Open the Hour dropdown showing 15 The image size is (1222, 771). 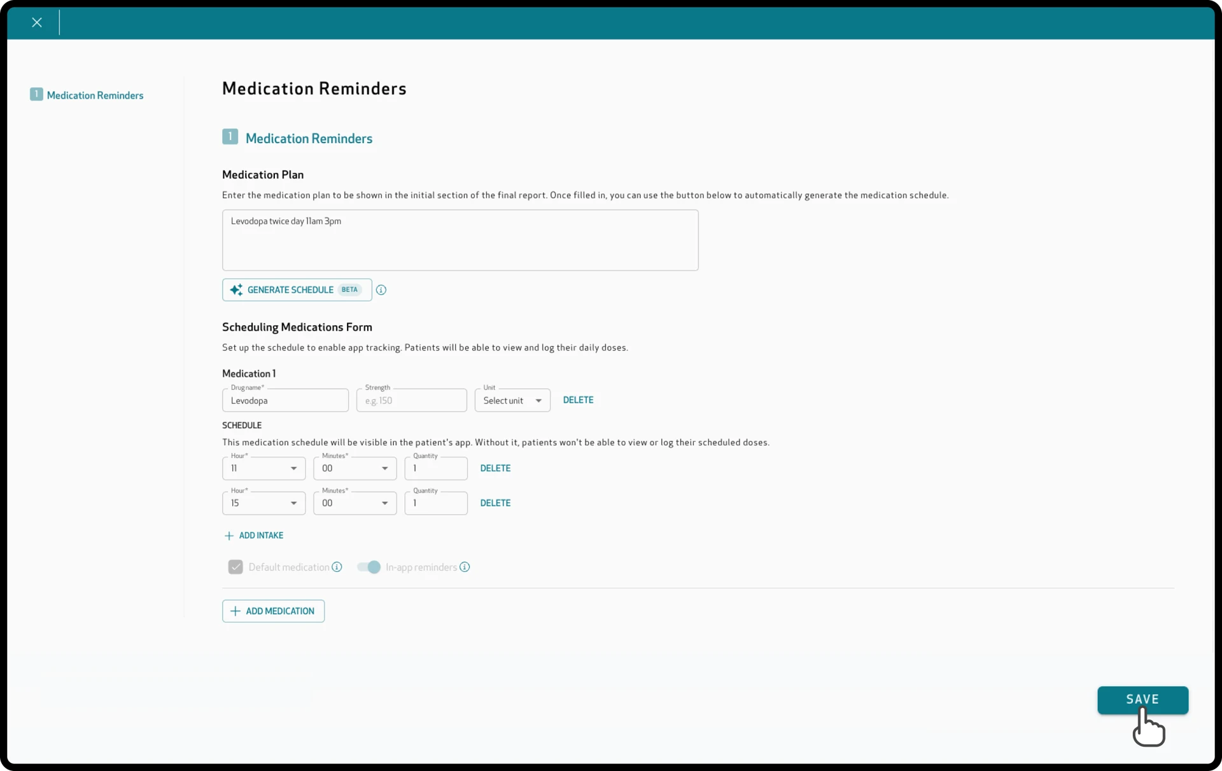[263, 503]
